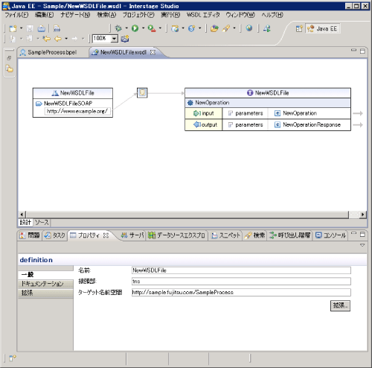This screenshot has height=368, width=372.
Task: Open the Properties view menu triangle
Action: point(362,245)
